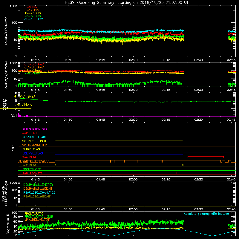This screenshot has height=239, width=239.
Task: Select the Absolute geomagnetic latitude label
Action: tap(206, 214)
